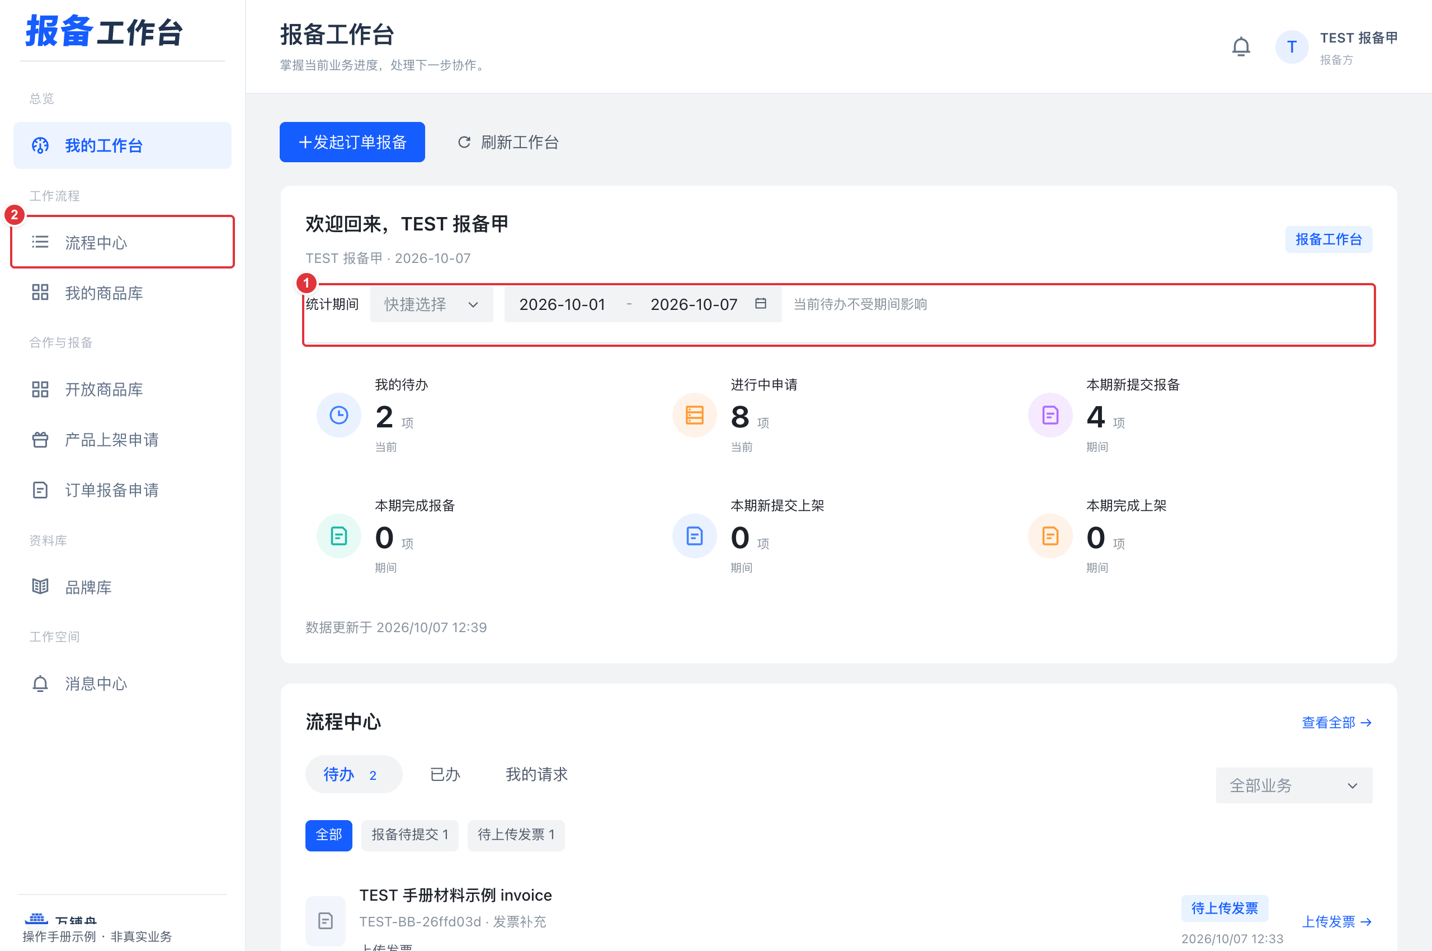Click the refresh icon beside 刷新工作台

pyautogui.click(x=464, y=142)
